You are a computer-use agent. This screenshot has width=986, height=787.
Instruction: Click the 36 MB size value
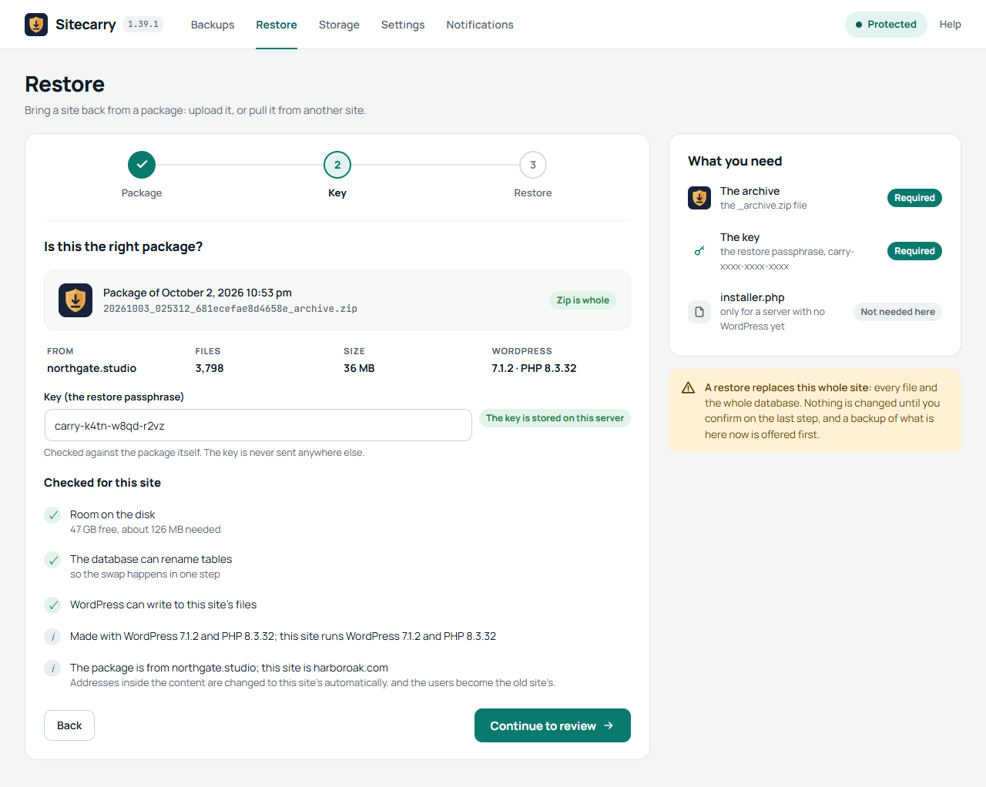(359, 368)
